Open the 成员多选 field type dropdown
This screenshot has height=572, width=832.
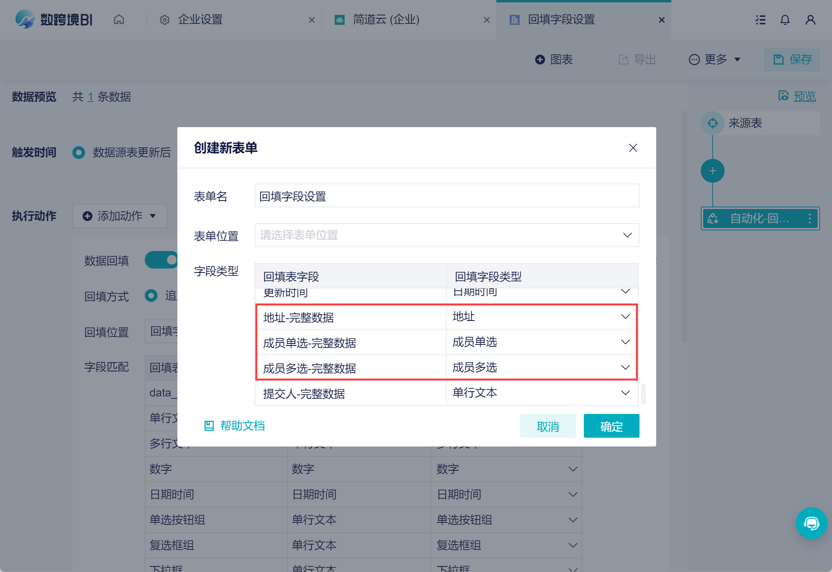(x=542, y=367)
